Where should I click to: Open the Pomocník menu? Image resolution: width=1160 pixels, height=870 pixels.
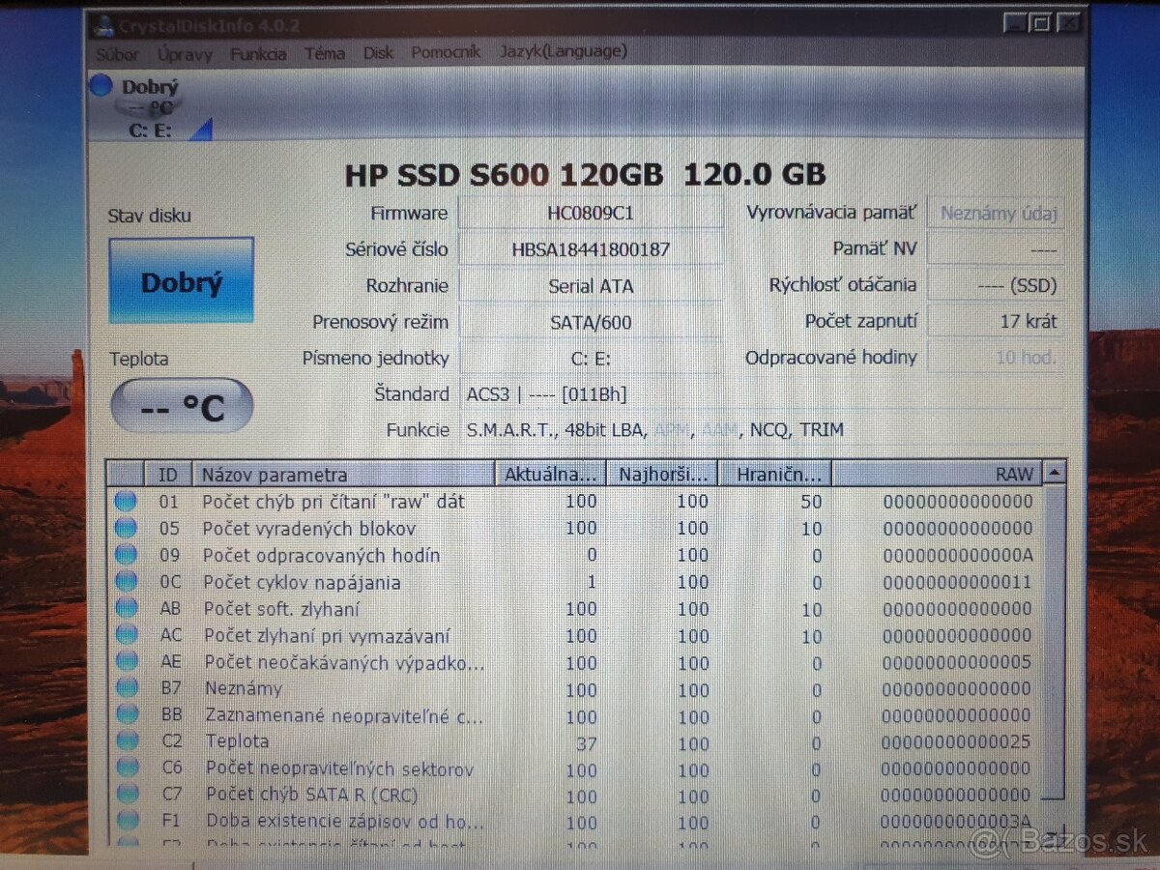(445, 53)
